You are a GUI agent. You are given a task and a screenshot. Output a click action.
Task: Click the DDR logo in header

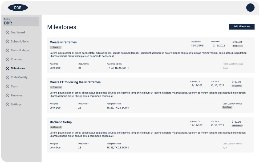pyautogui.click(x=18, y=8)
